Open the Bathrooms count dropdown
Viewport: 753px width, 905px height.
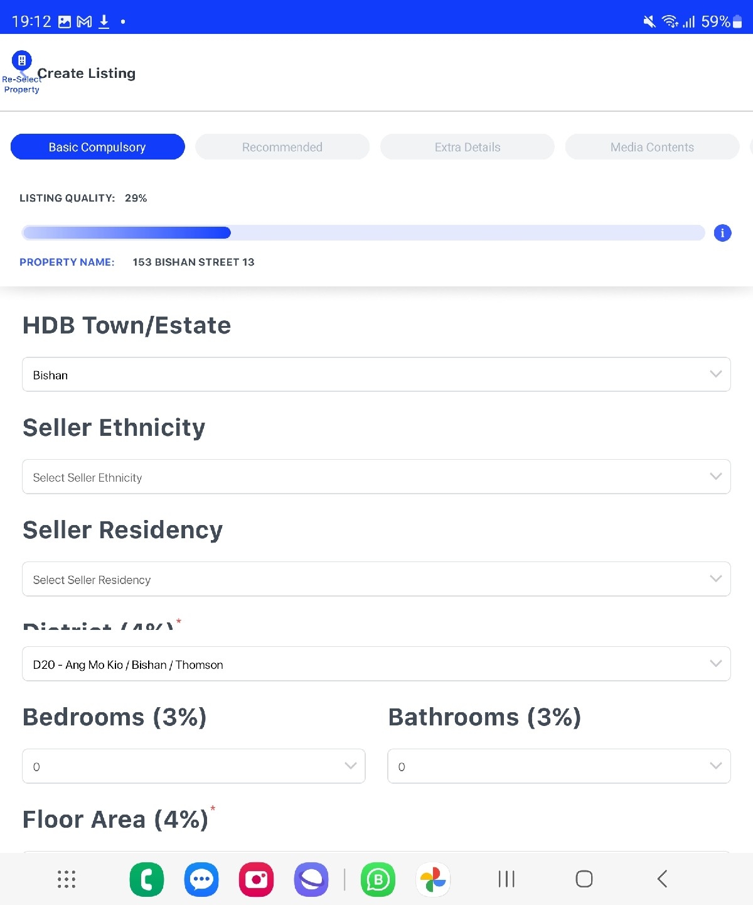coord(559,766)
